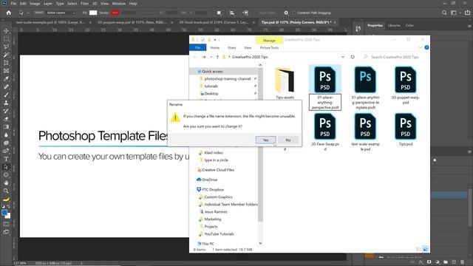Select the Eraser tool
Viewport: 473px width, 266px height.
(6, 119)
